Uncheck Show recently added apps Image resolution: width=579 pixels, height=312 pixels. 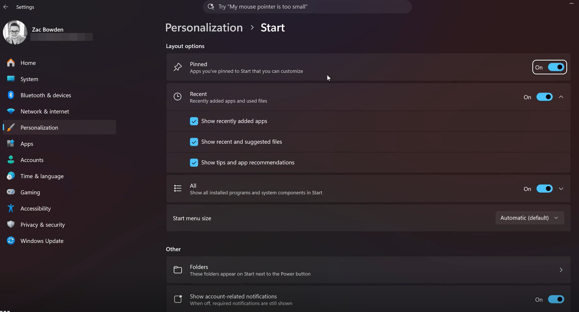point(194,121)
